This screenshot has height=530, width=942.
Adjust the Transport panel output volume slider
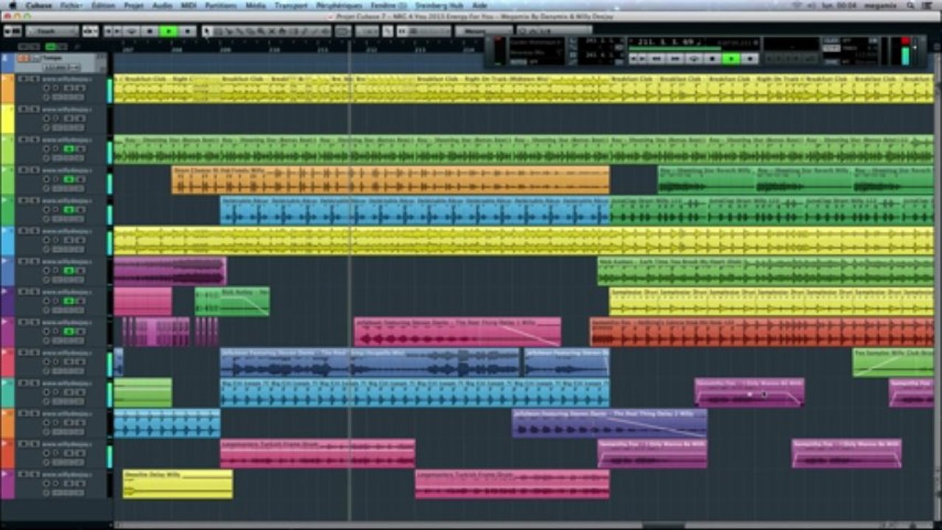(915, 52)
